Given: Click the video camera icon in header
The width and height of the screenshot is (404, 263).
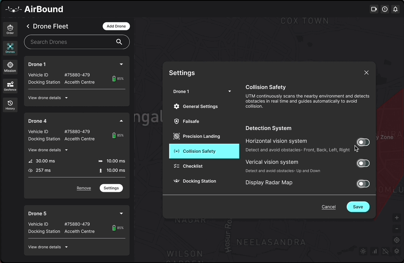Looking at the screenshot, I should point(374,9).
